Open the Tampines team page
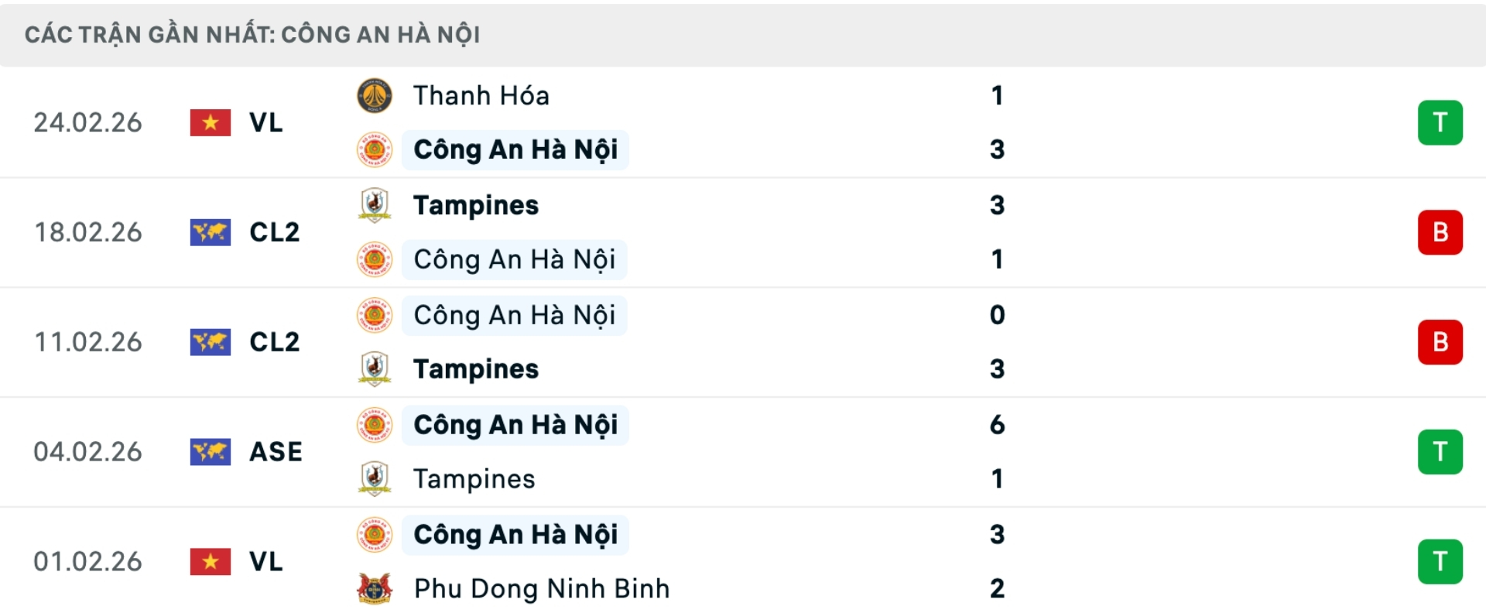Viewport: 1486px width, 613px height. point(475,205)
